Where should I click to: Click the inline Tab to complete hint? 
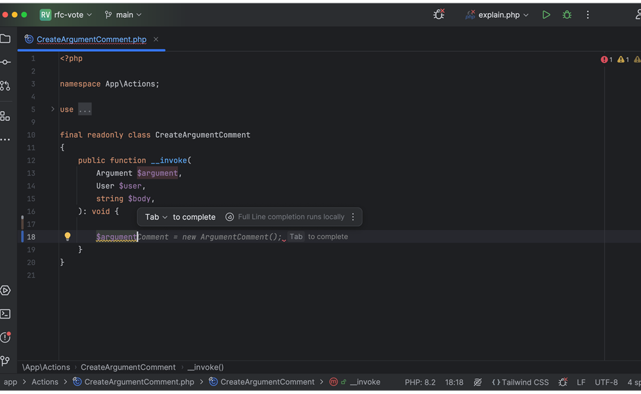click(x=319, y=236)
